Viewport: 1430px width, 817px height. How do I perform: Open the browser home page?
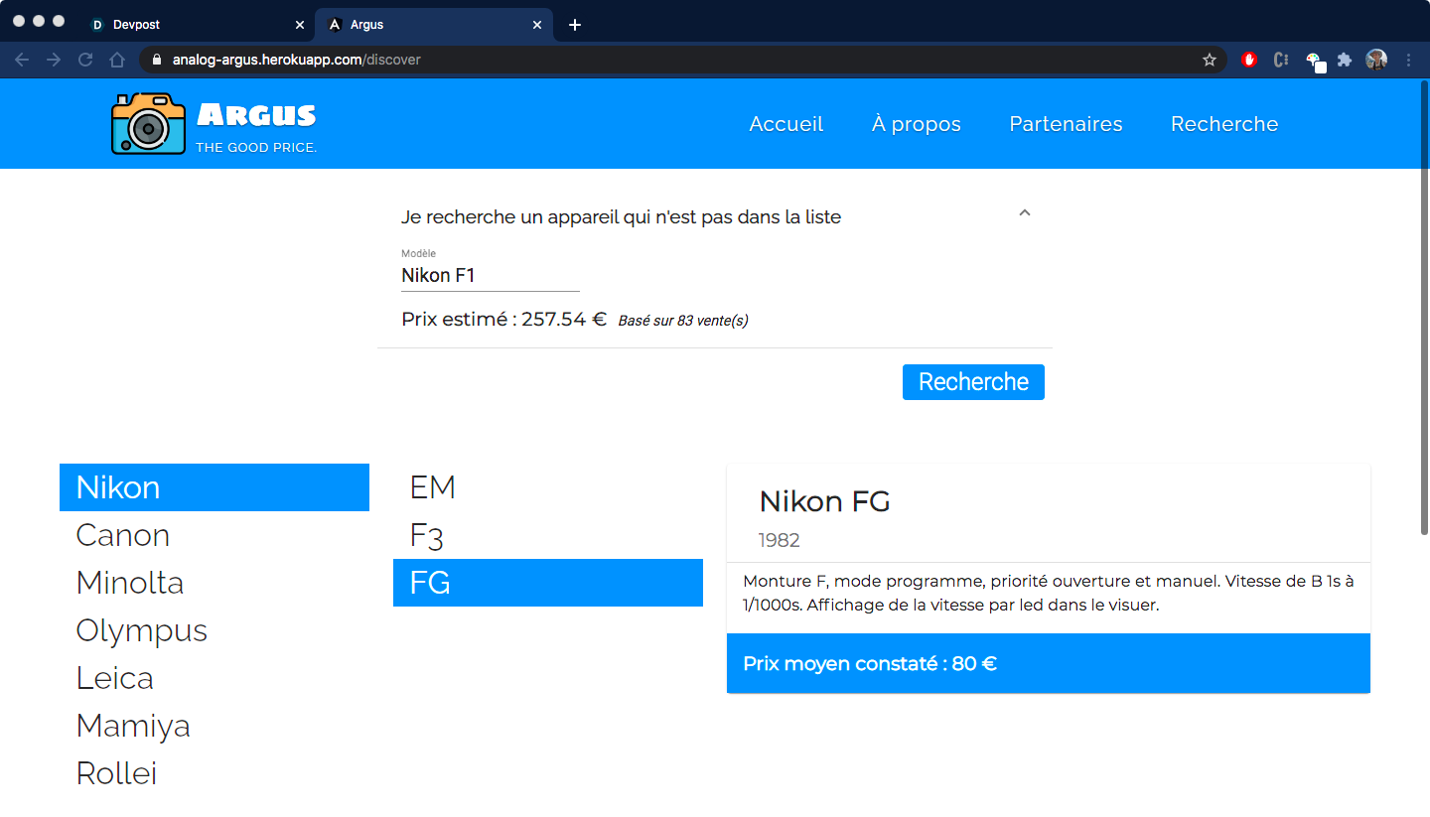(x=117, y=60)
